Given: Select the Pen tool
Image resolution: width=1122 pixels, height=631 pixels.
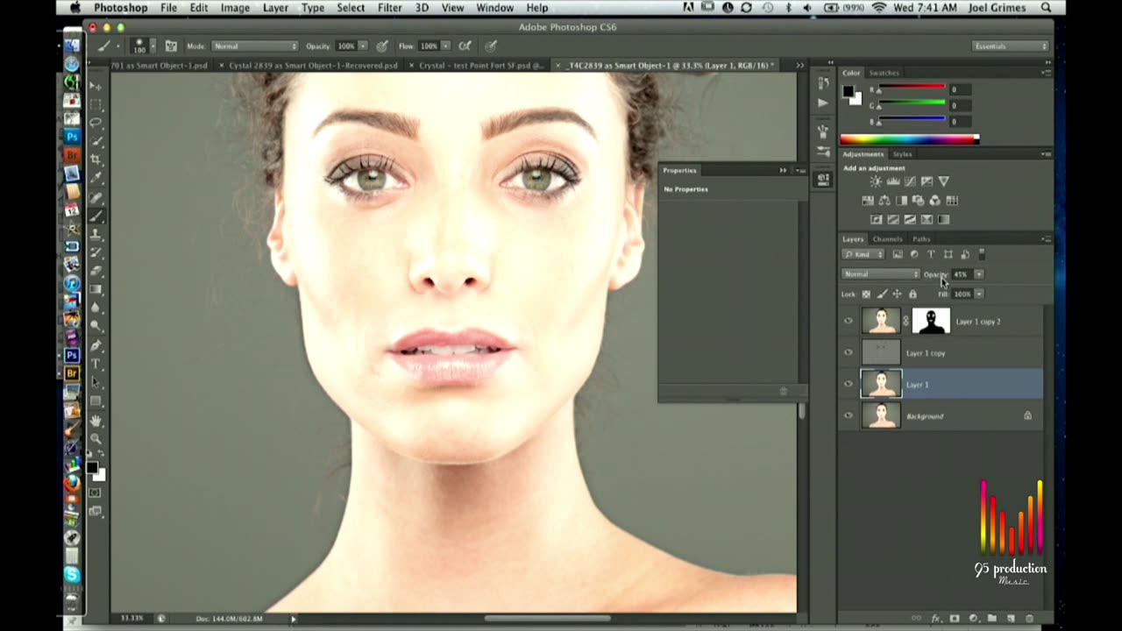Looking at the screenshot, I should (96, 345).
